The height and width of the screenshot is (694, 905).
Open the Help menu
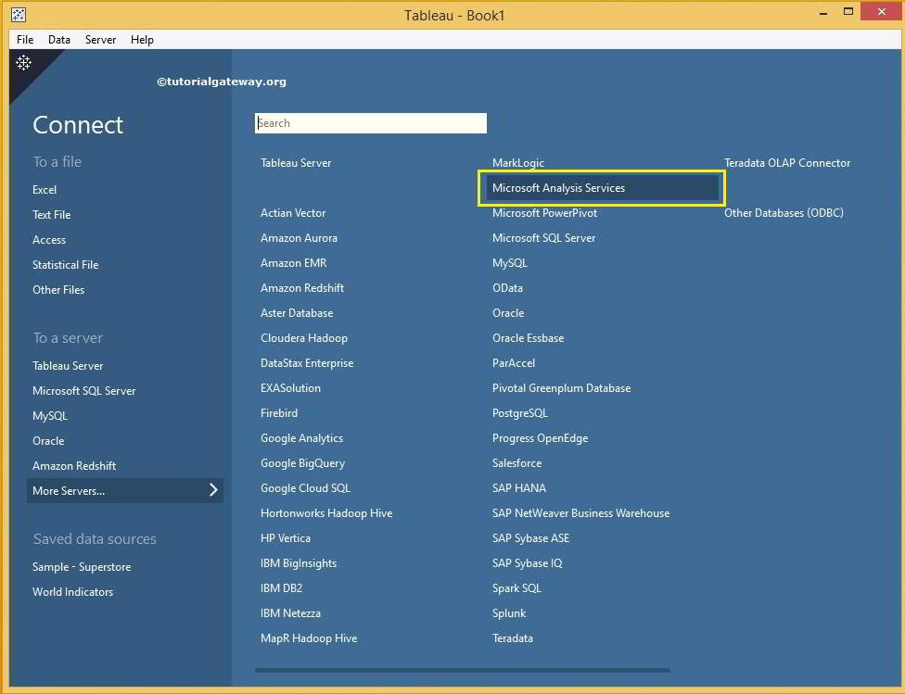click(142, 39)
